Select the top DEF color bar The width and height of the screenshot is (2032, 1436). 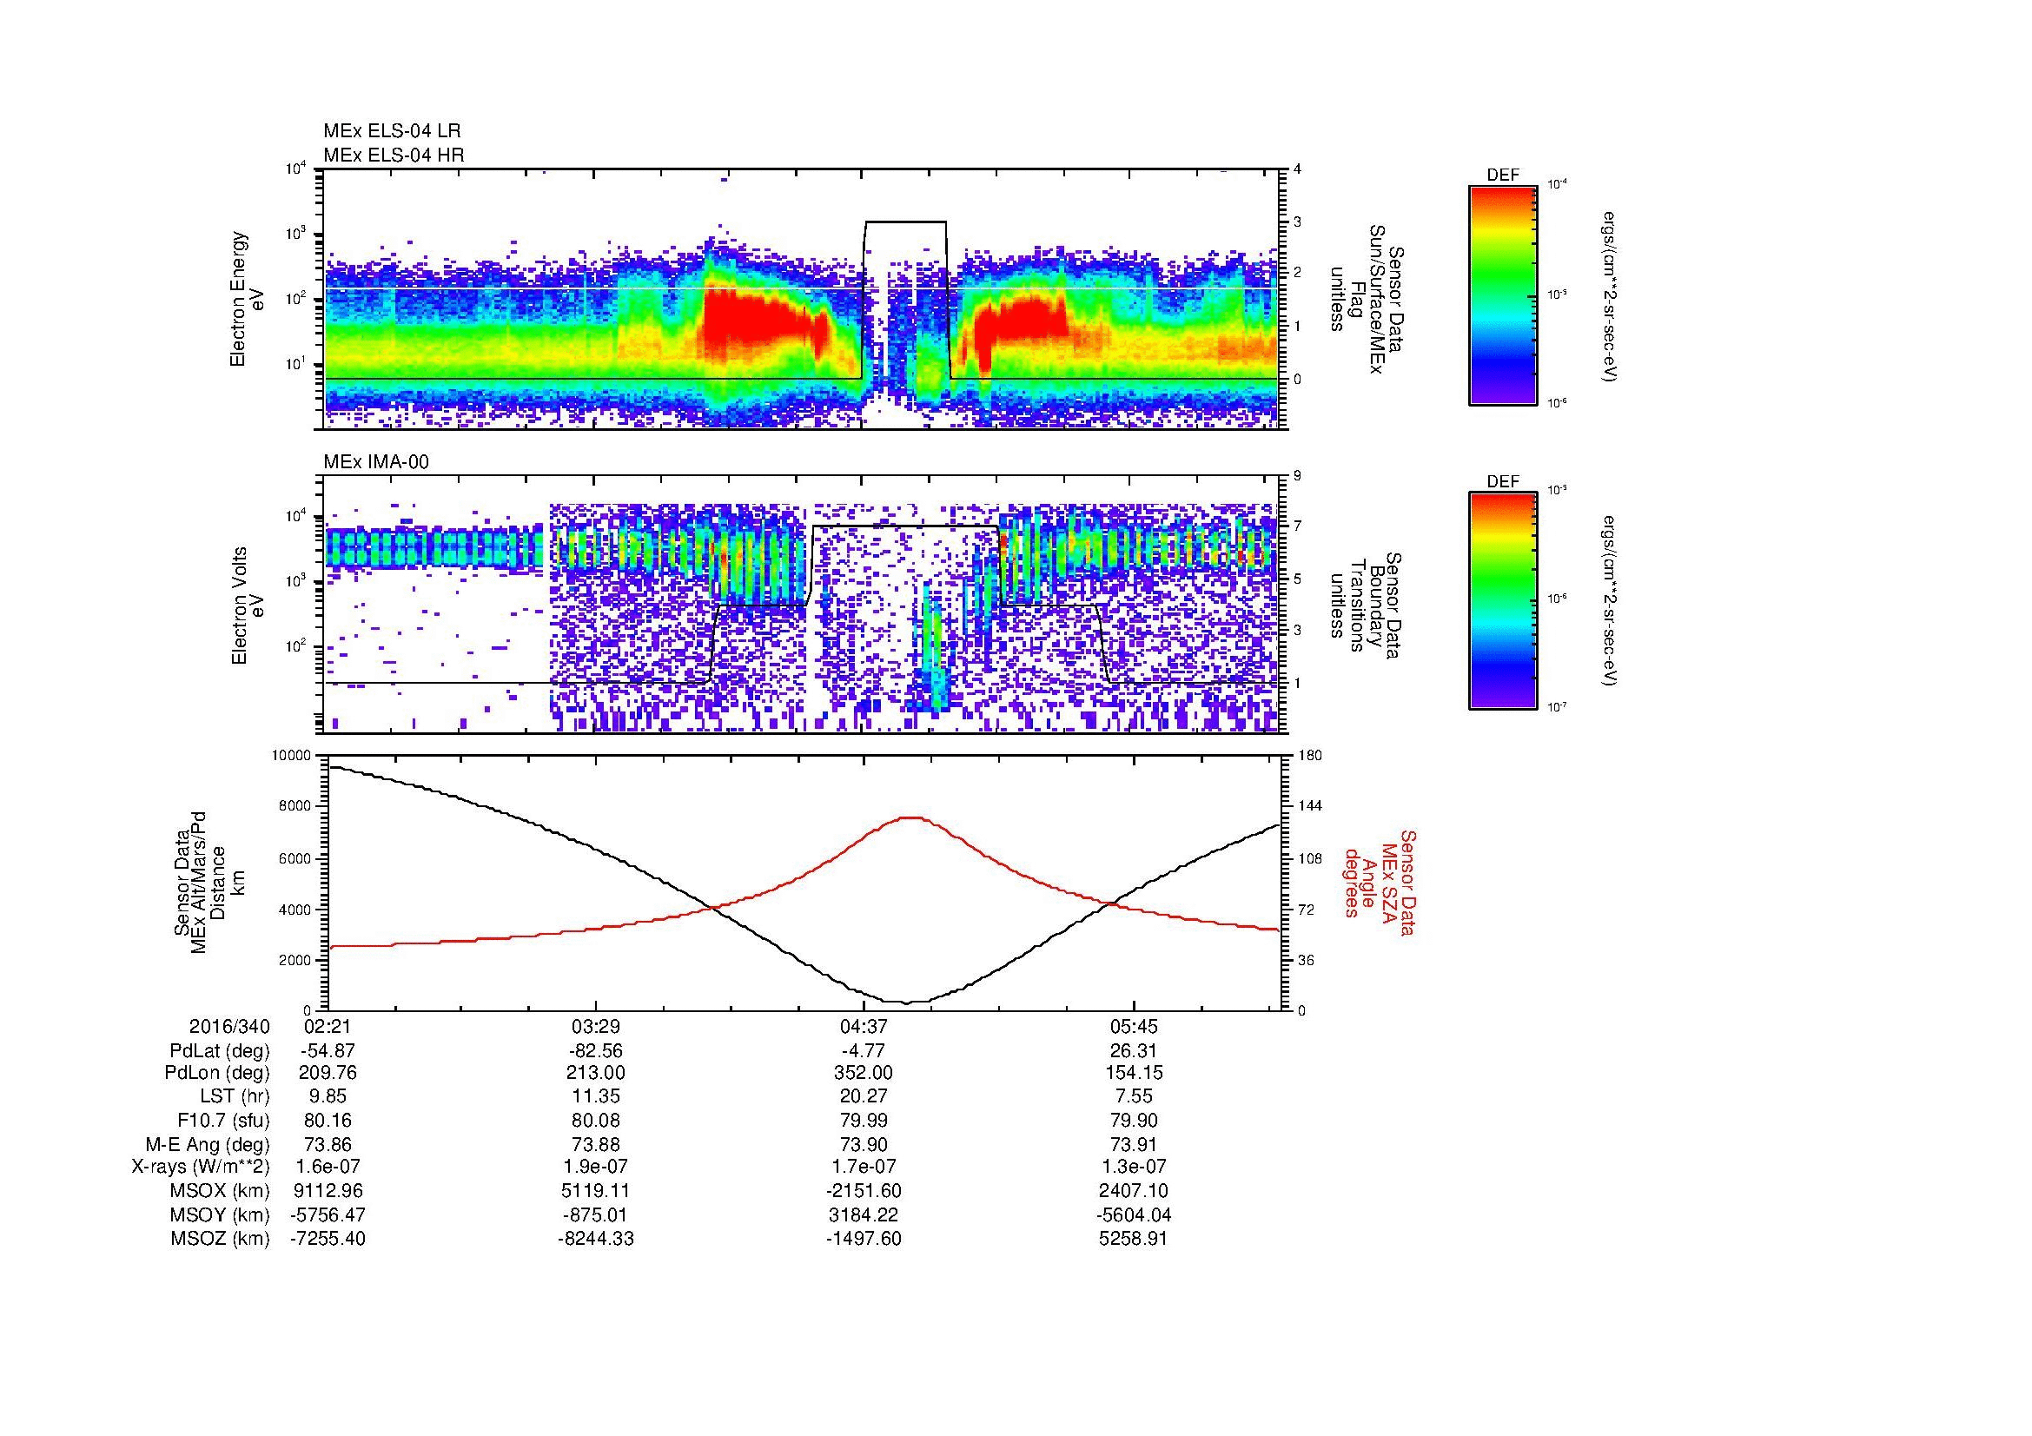1503,294
